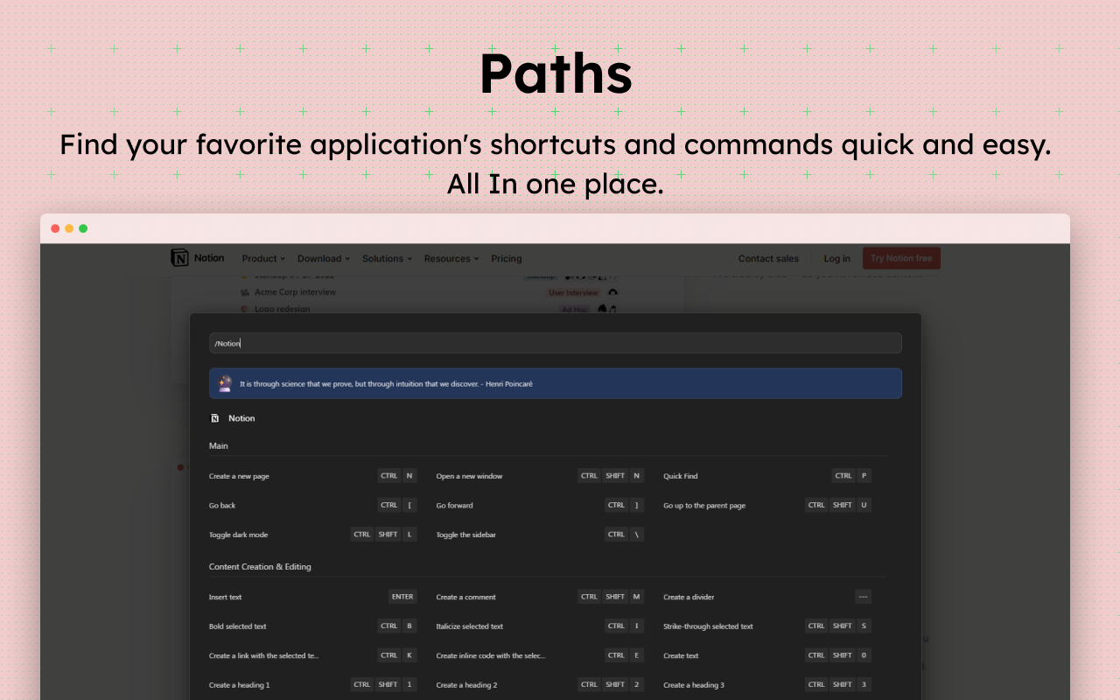Screen dimensions: 1120x700
Task: Select Create a link with selected text
Action: coord(313,655)
